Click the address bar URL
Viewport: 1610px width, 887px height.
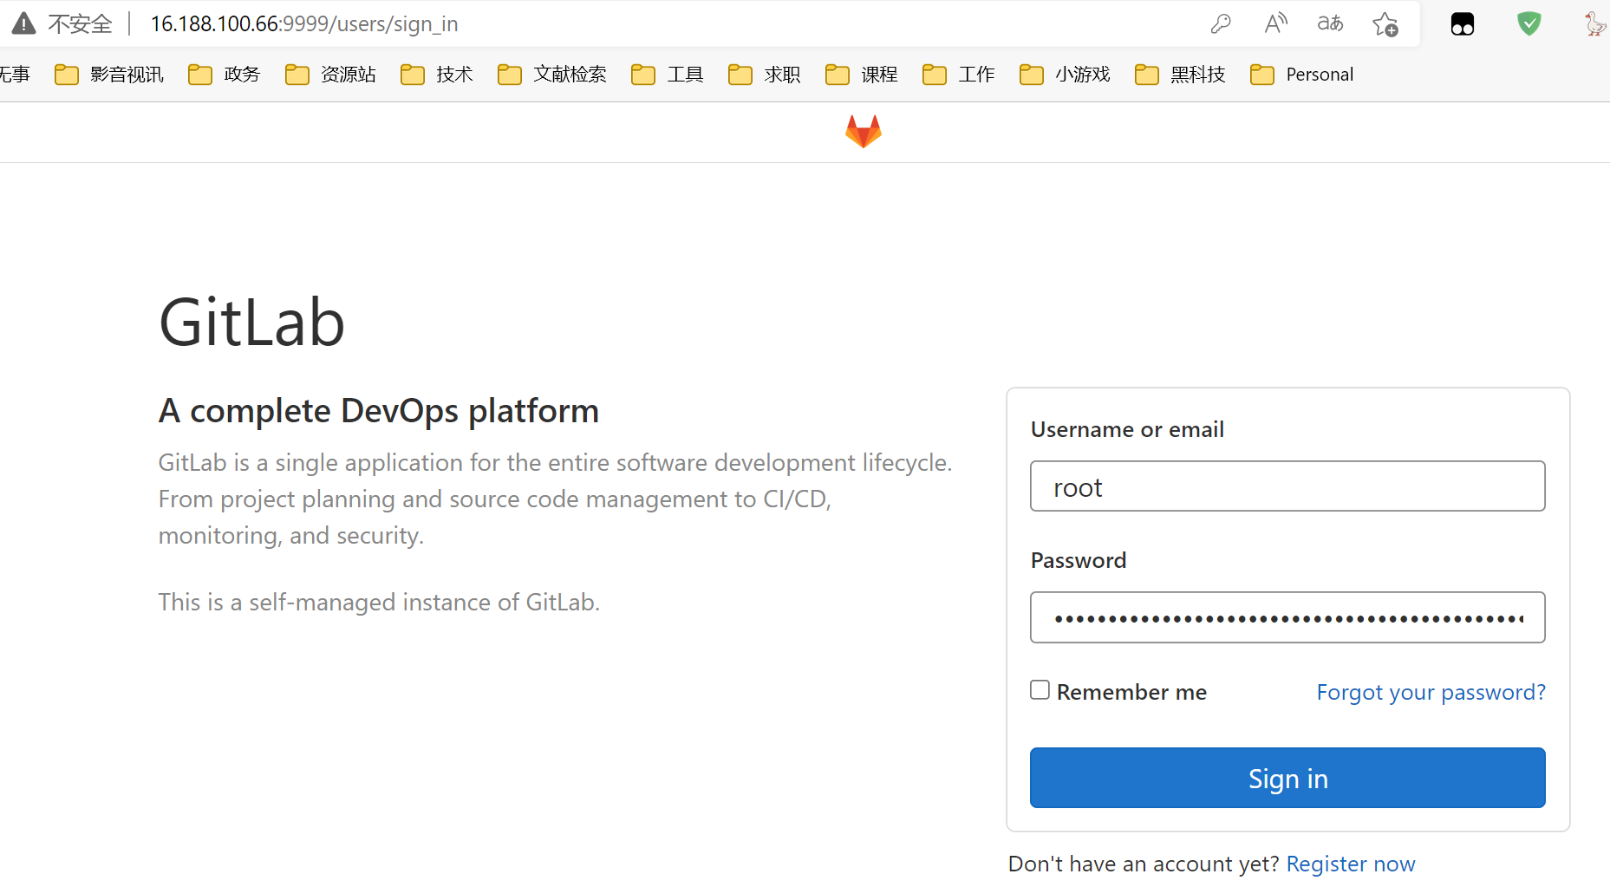click(304, 24)
